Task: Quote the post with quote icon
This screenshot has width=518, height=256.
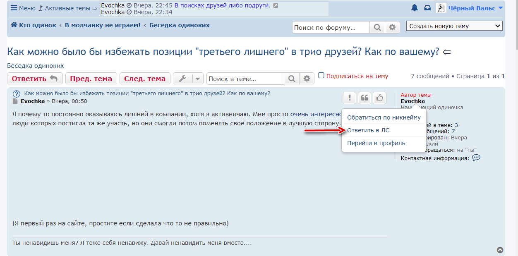Action: (x=365, y=98)
